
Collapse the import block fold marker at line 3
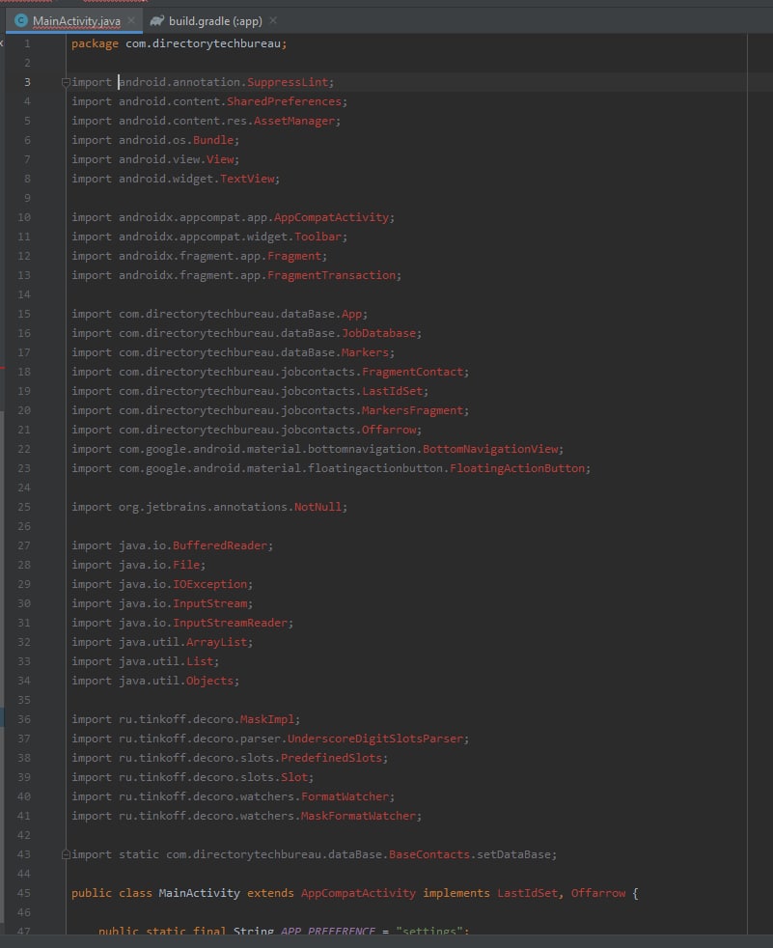pyautogui.click(x=66, y=82)
